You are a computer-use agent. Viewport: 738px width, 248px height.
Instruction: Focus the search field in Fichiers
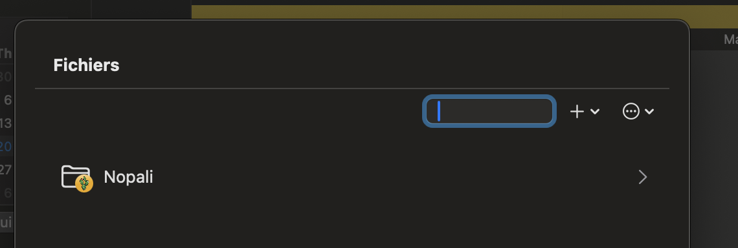(489, 111)
